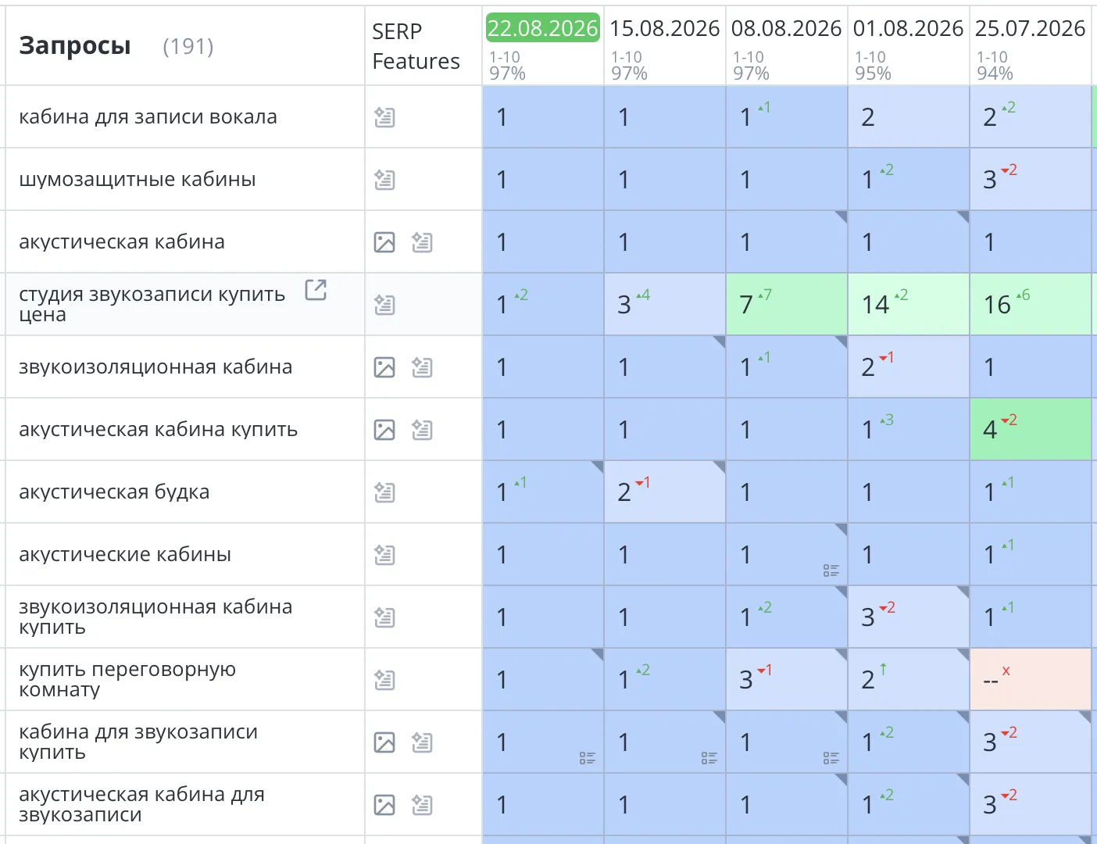Click SERP snippet icon in кабина для записи вокала row

click(384, 117)
